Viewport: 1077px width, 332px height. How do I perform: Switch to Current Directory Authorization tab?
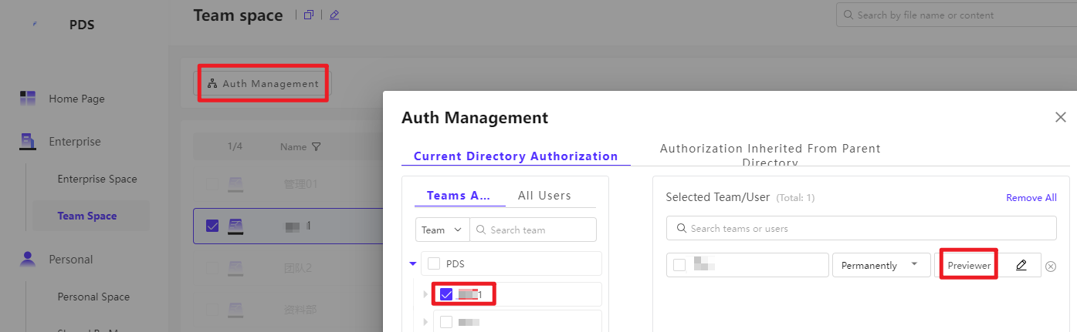[516, 156]
